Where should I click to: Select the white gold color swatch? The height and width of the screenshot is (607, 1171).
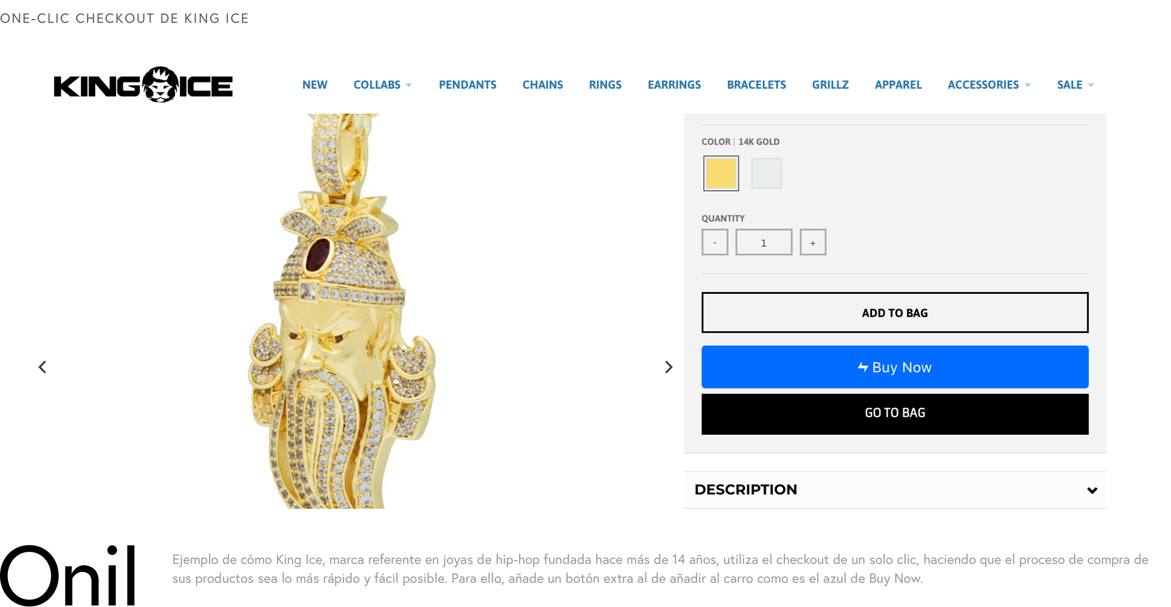click(766, 173)
